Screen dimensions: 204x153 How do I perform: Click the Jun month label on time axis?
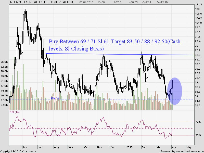click(24, 147)
